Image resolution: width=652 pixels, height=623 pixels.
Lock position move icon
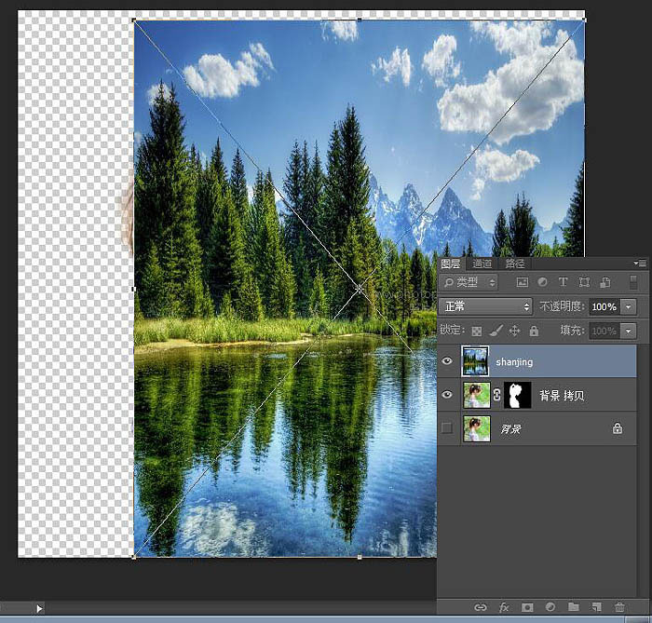(x=514, y=331)
